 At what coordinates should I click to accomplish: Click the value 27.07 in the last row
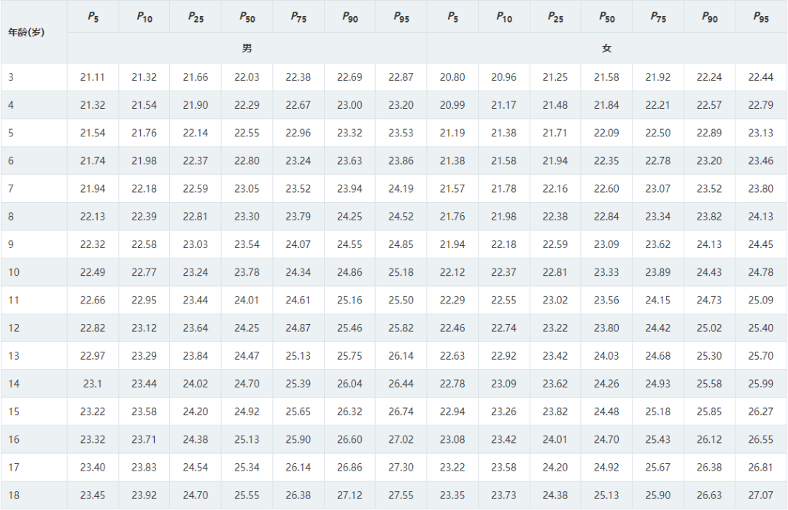point(760,495)
